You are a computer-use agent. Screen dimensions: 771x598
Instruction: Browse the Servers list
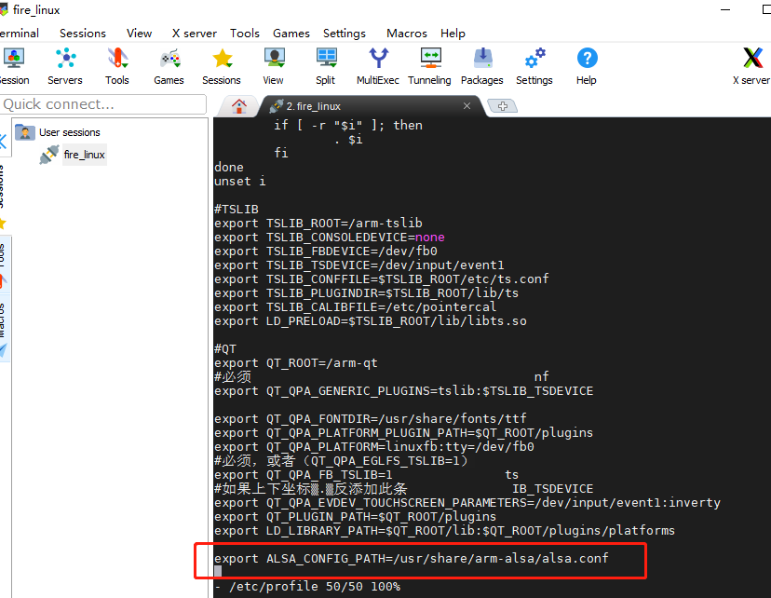click(x=64, y=65)
